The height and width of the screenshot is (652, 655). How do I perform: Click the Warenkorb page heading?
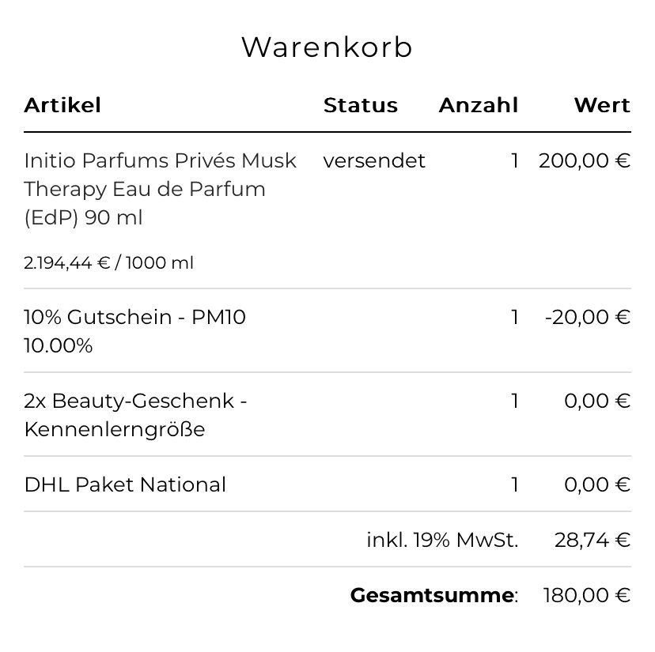[x=327, y=47]
